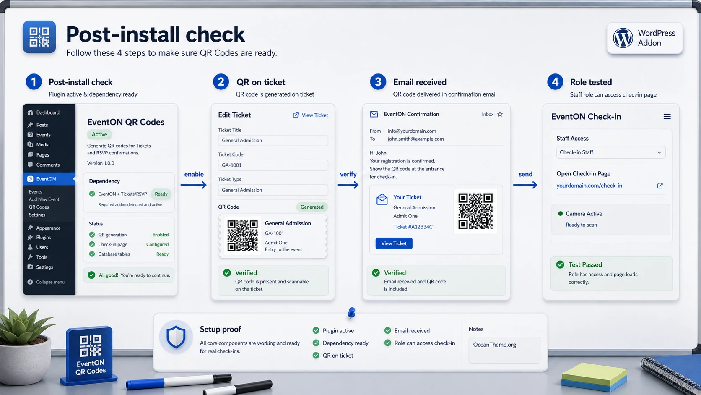Click the Appearance brush icon
Viewport: 701px width, 395px height.
30,228
